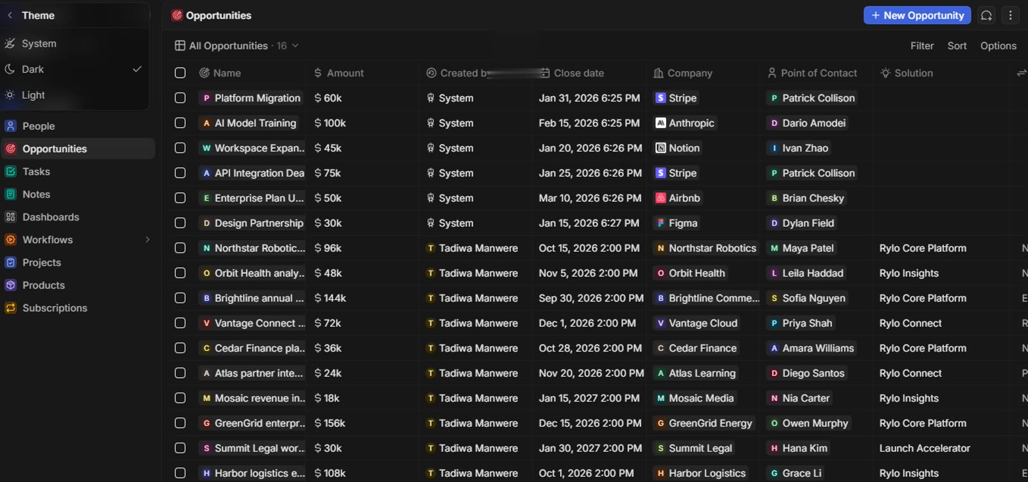
Task: Click the Projects sidebar icon
Action: [x=10, y=262]
